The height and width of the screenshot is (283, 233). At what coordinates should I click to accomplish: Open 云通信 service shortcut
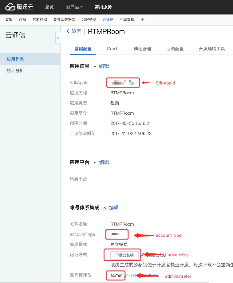tap(108, 20)
